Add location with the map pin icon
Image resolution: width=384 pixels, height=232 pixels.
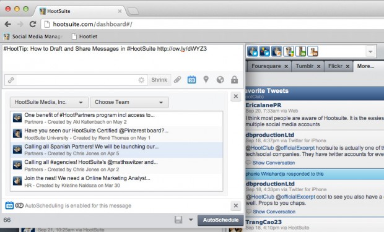coord(206,80)
